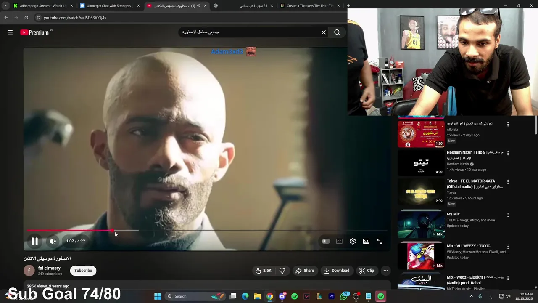Open the YouTube hamburger guide menu
The width and height of the screenshot is (538, 303).
click(x=10, y=32)
